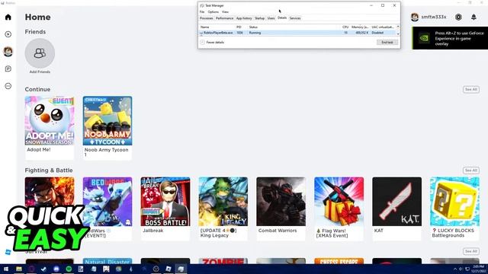Open system tray hidden icons chevron
488x274 pixels.
click(x=455, y=269)
